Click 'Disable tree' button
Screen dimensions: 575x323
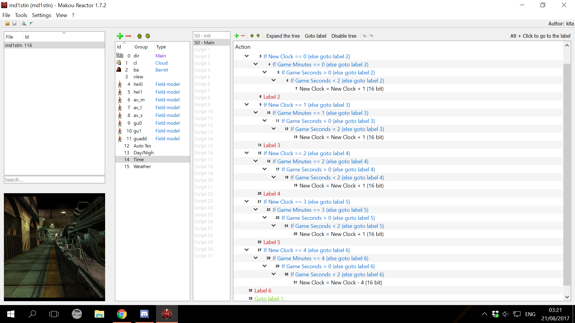[x=344, y=36]
